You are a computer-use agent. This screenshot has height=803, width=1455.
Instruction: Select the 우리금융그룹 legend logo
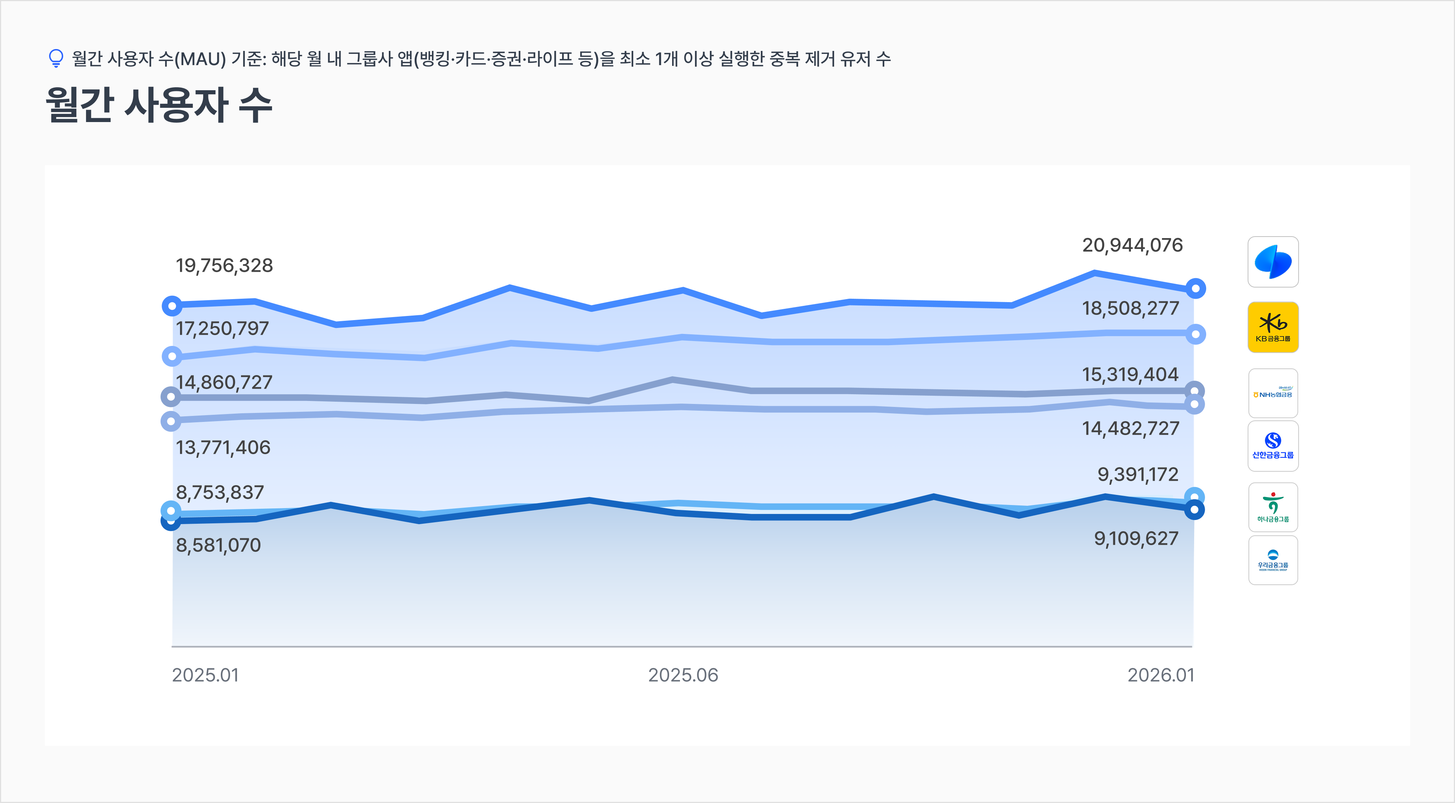[x=1272, y=560]
